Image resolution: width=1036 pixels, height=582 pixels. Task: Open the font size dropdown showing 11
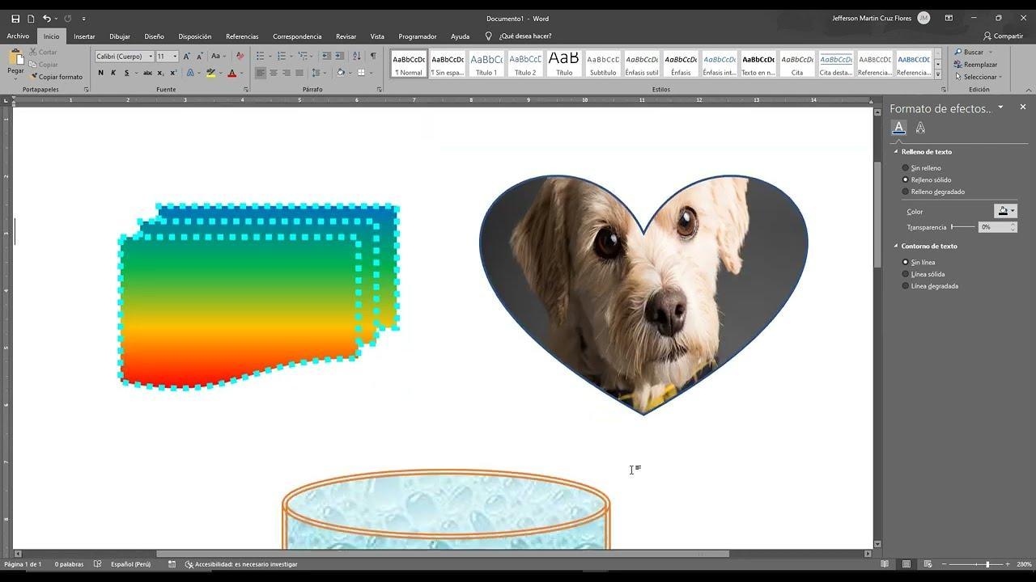click(x=166, y=57)
